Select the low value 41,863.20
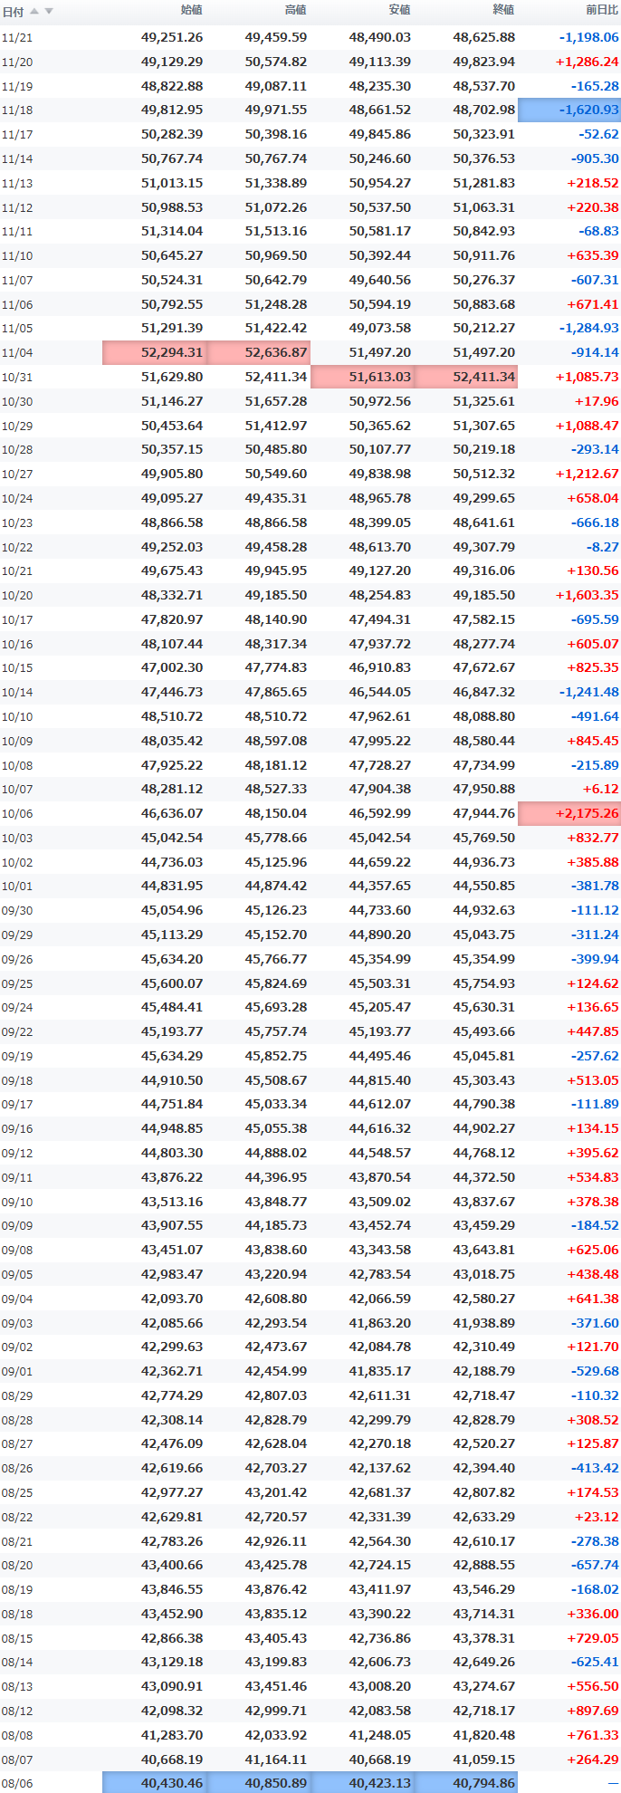This screenshot has width=621, height=1793. pyautogui.click(x=380, y=1324)
